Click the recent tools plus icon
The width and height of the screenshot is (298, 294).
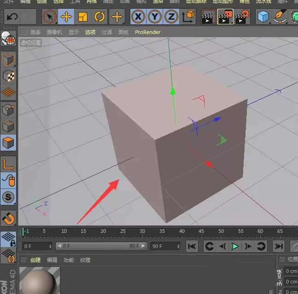[117, 17]
